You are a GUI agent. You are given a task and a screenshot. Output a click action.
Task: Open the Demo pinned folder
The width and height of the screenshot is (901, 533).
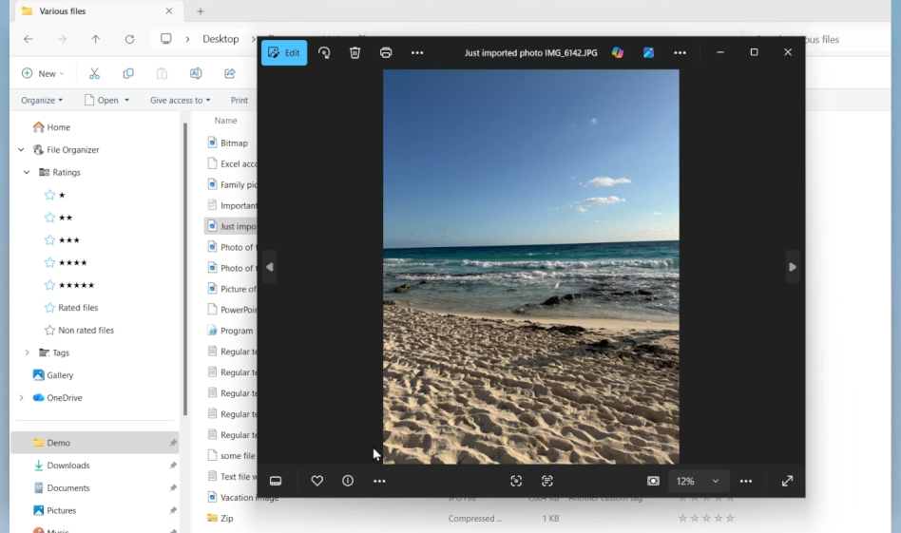[95, 443]
